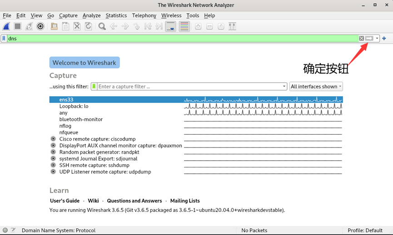
Task: Go back in packet history
Action: pos(114,26)
